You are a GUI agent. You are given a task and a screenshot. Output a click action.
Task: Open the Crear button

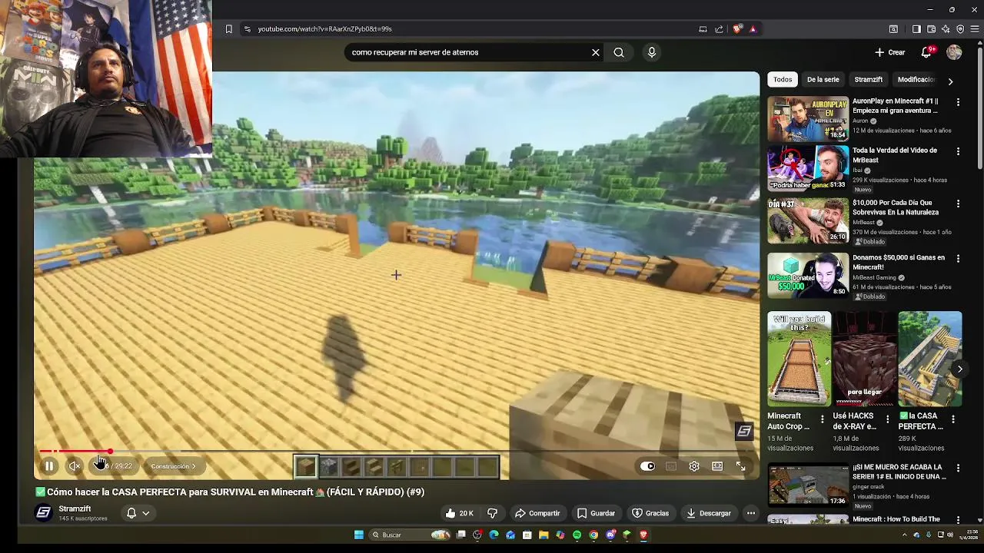click(890, 52)
